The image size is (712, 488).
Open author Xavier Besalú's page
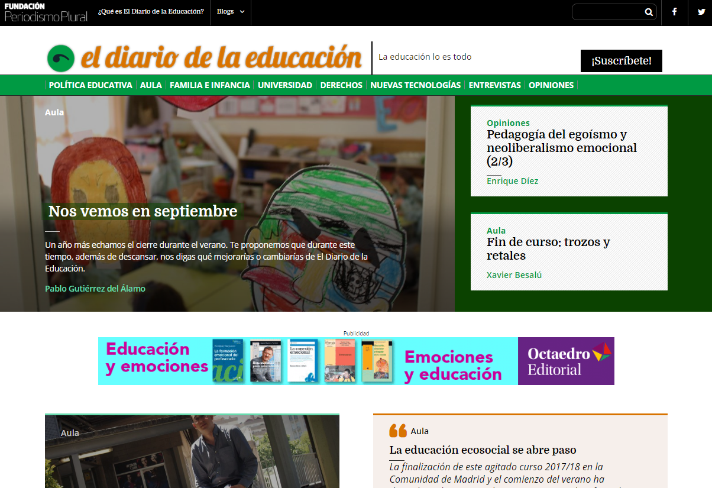(514, 275)
